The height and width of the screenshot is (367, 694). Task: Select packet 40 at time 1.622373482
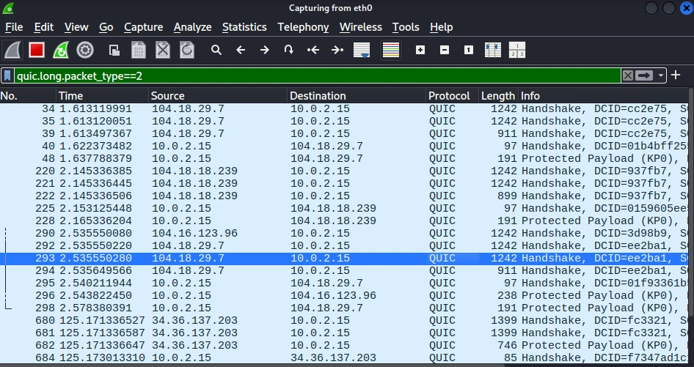click(x=344, y=146)
